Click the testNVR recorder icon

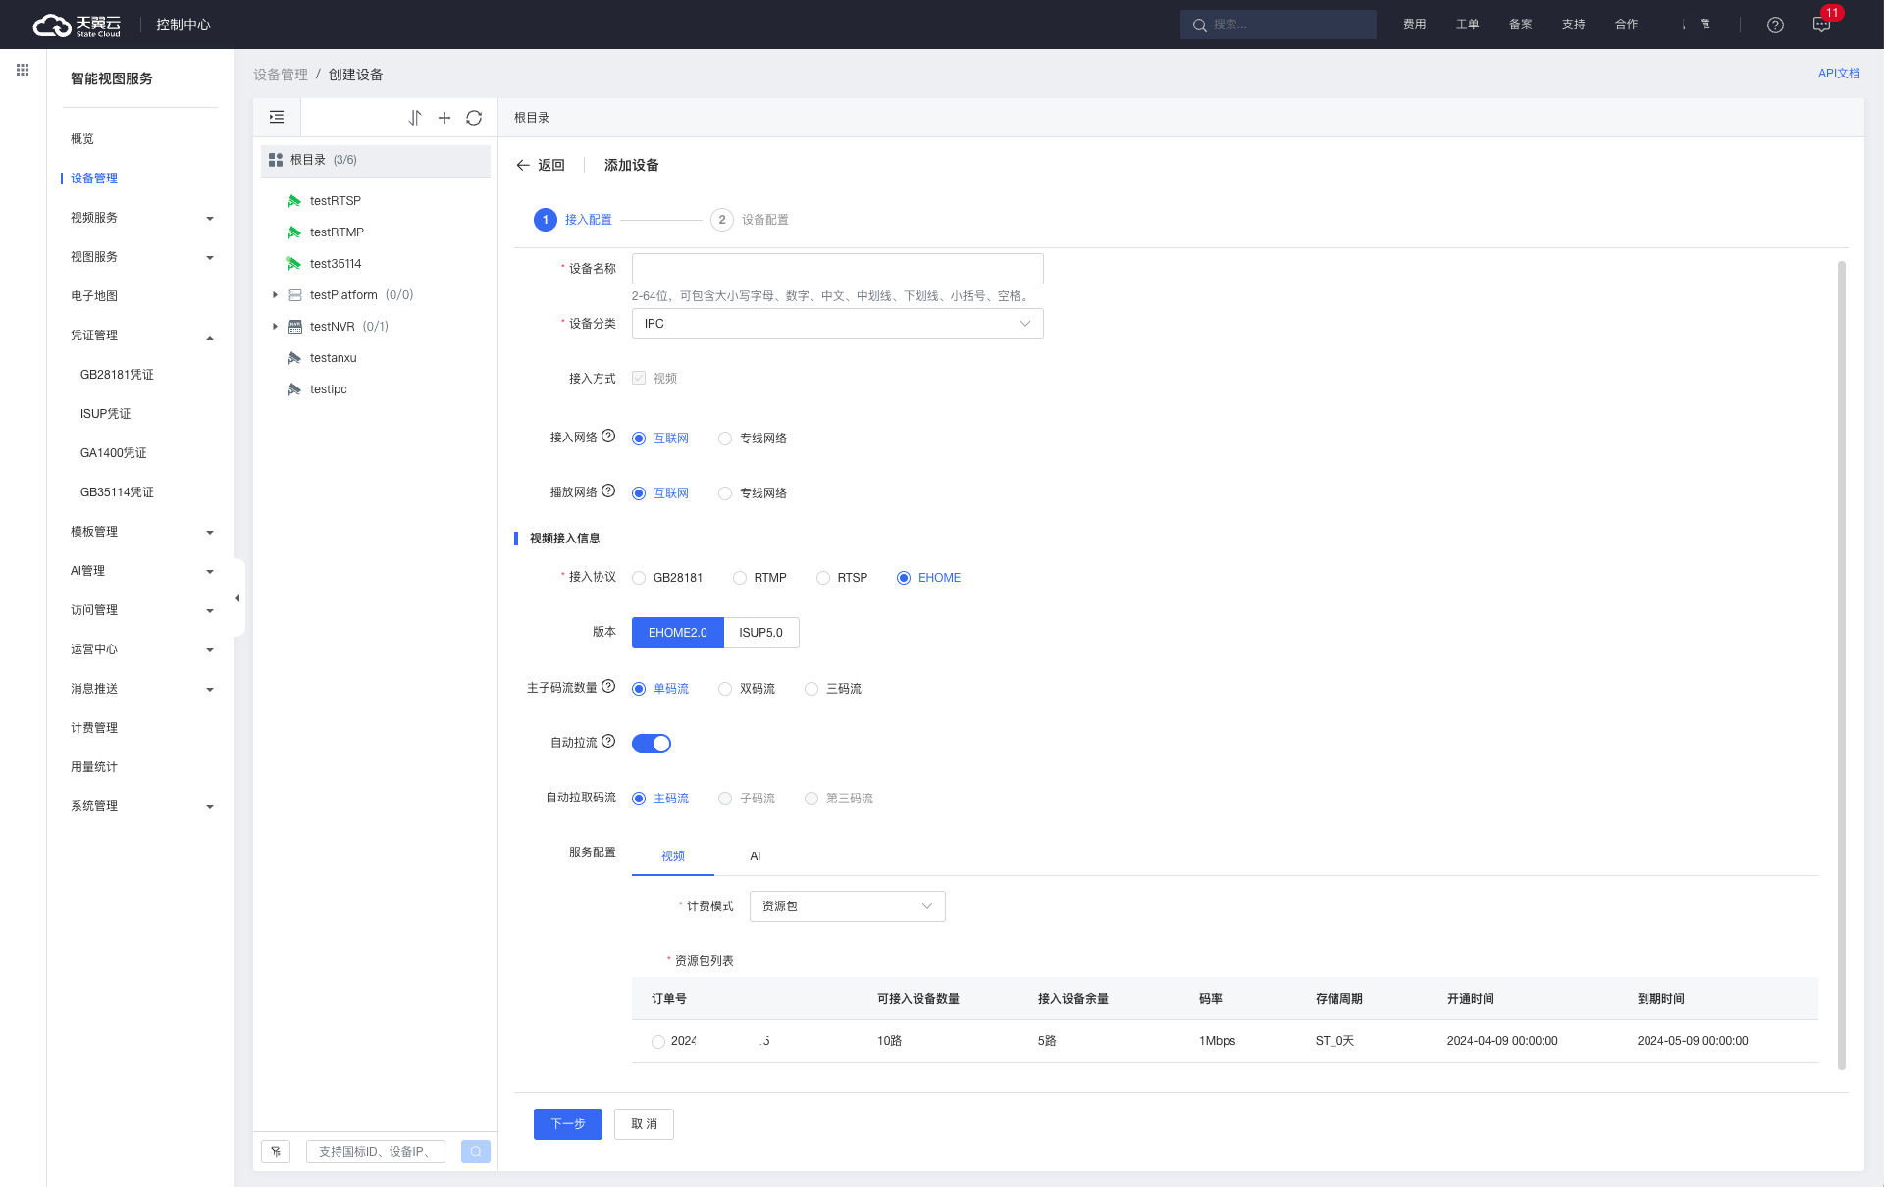(x=294, y=327)
